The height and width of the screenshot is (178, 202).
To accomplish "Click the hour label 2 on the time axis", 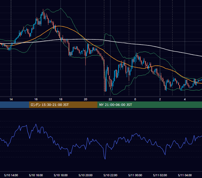I will 160,99.
